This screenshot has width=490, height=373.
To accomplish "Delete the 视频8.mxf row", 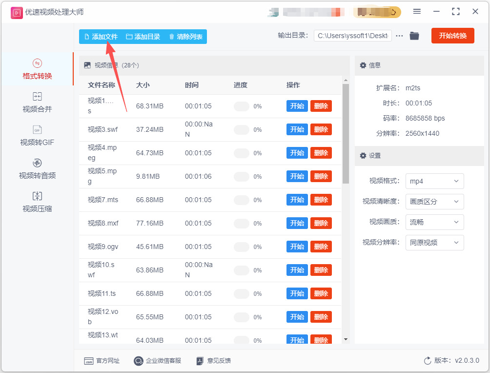I will click(x=321, y=223).
